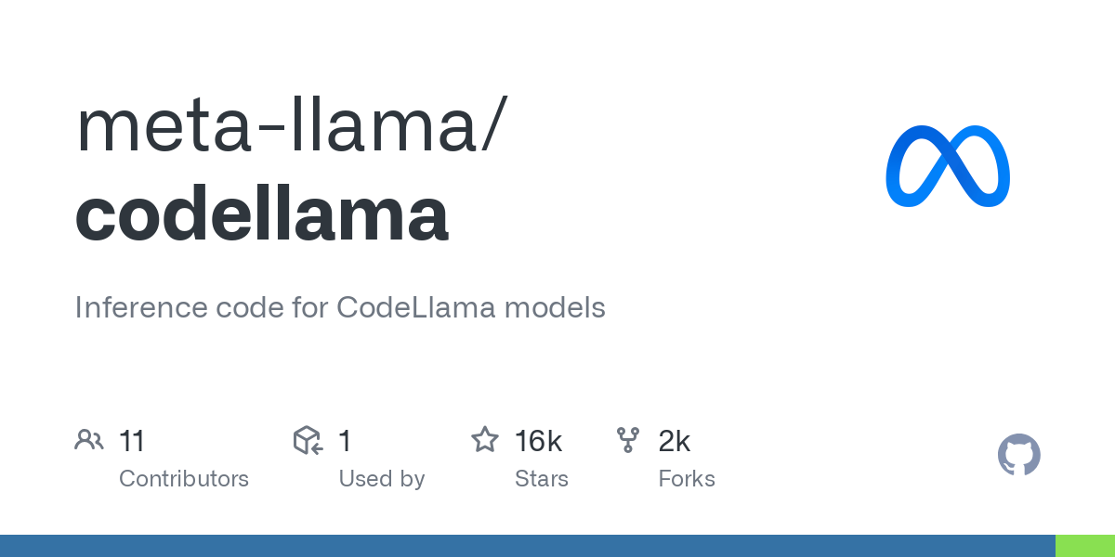Click the Used by count 1
This screenshot has width=1115, height=557.
[x=345, y=441]
